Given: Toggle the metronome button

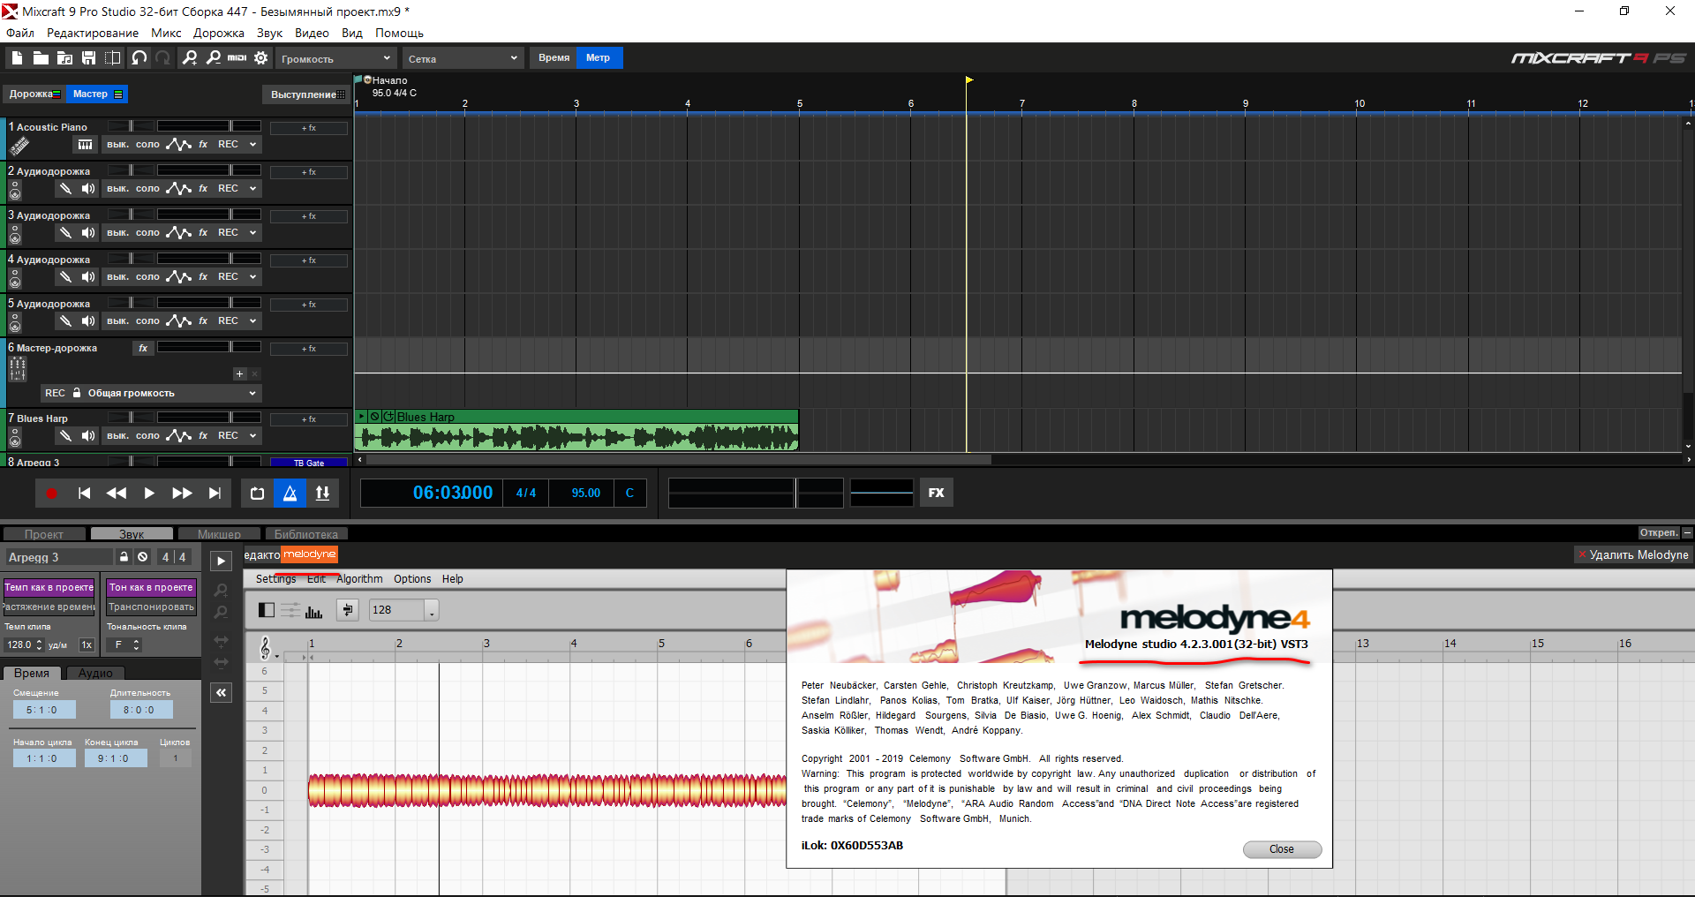Looking at the screenshot, I should pyautogui.click(x=290, y=494).
